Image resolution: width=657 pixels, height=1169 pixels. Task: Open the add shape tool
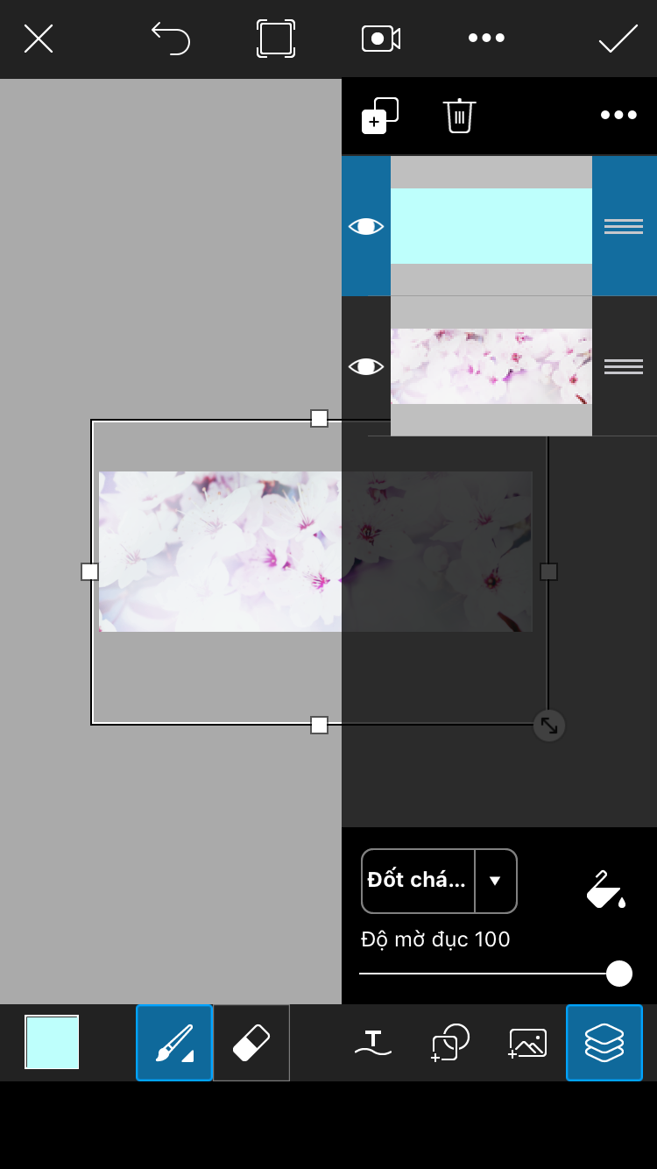click(450, 1043)
